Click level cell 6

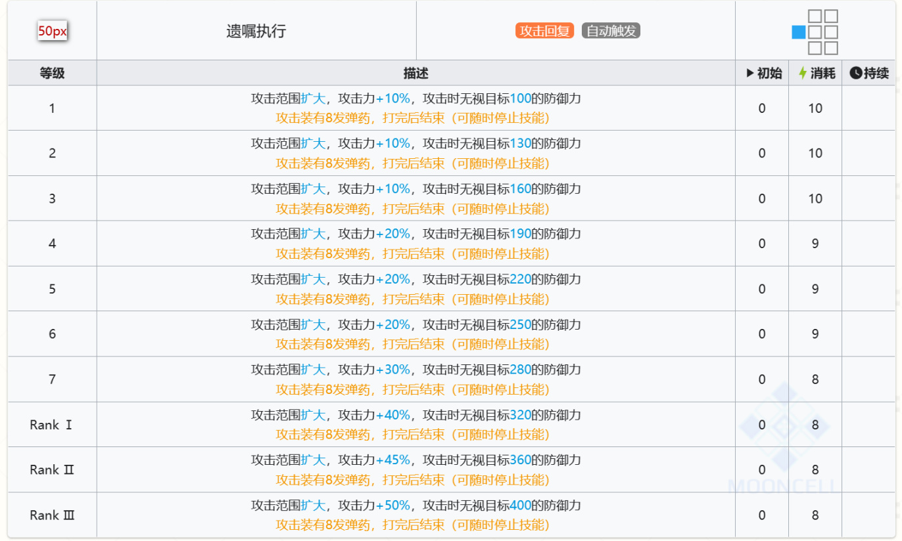(52, 334)
